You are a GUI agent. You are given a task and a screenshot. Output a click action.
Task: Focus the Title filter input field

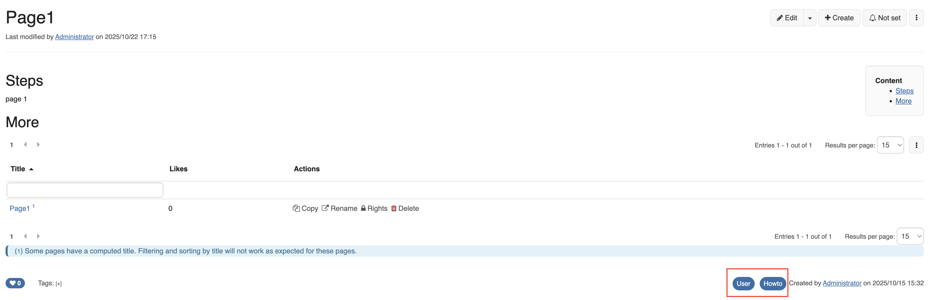tap(85, 190)
